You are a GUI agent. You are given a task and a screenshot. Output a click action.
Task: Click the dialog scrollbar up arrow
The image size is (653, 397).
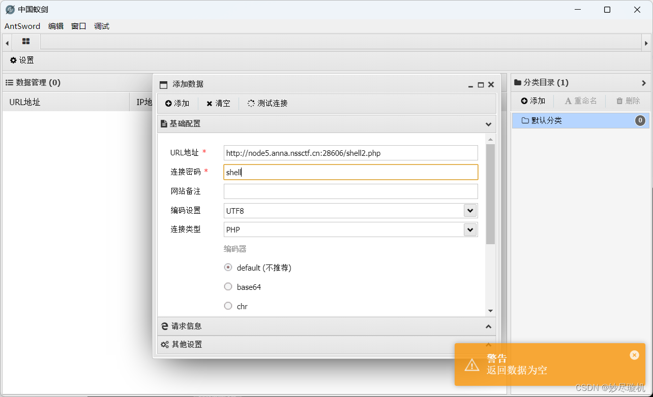click(x=490, y=139)
